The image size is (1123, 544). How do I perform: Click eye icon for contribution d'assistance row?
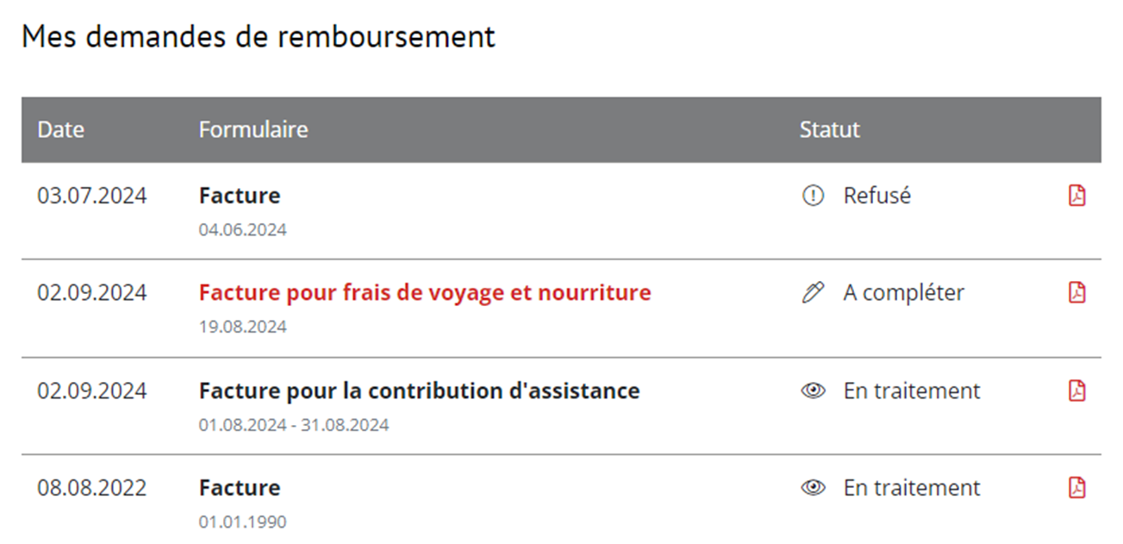(813, 391)
